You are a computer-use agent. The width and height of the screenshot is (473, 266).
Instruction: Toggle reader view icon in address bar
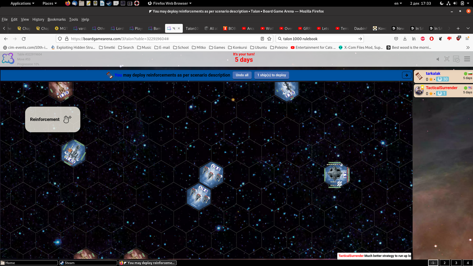click(262, 39)
